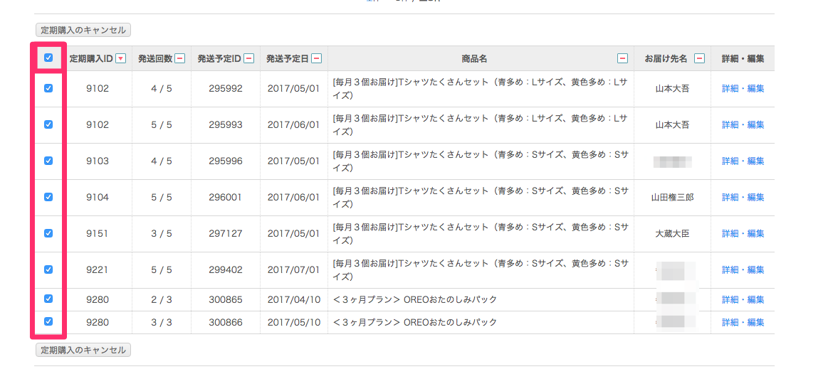Click 定期購入のキャンセル button below the table
Image resolution: width=833 pixels, height=374 pixels.
83,350
